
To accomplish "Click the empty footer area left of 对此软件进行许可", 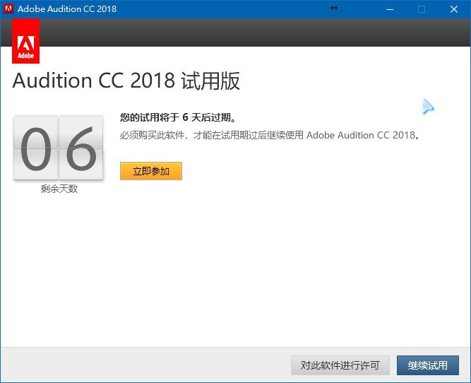I will pos(141,365).
